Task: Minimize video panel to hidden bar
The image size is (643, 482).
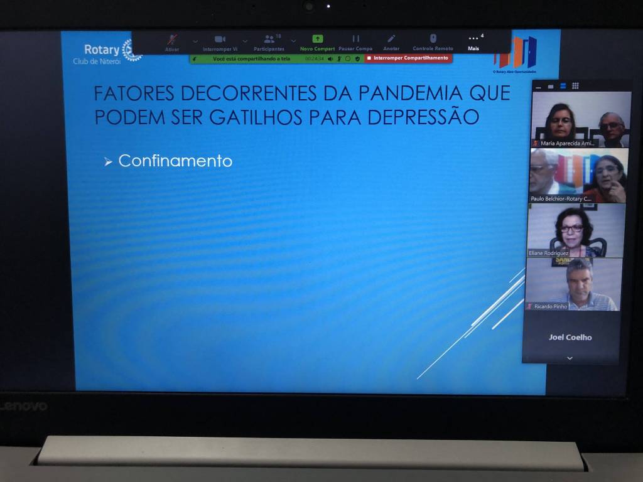Action: 539,86
